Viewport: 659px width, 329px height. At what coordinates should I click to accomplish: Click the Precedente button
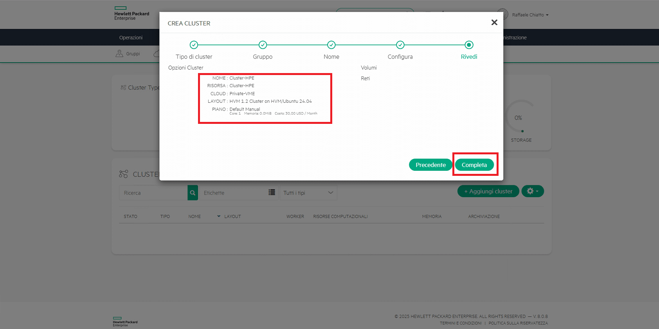click(x=430, y=165)
